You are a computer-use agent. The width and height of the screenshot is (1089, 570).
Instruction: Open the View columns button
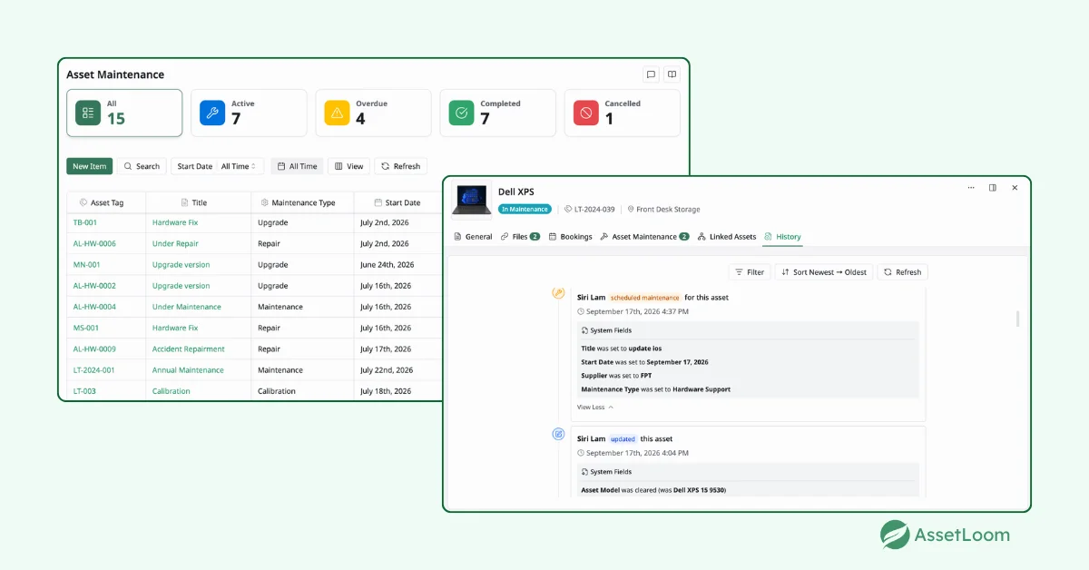tap(348, 166)
